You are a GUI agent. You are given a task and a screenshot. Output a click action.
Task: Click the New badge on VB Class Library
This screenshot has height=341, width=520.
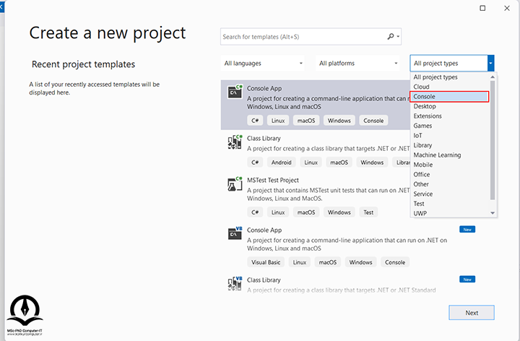[x=467, y=280]
